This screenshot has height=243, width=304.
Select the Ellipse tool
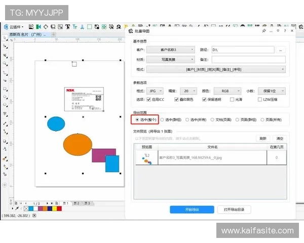click(x=5, y=97)
